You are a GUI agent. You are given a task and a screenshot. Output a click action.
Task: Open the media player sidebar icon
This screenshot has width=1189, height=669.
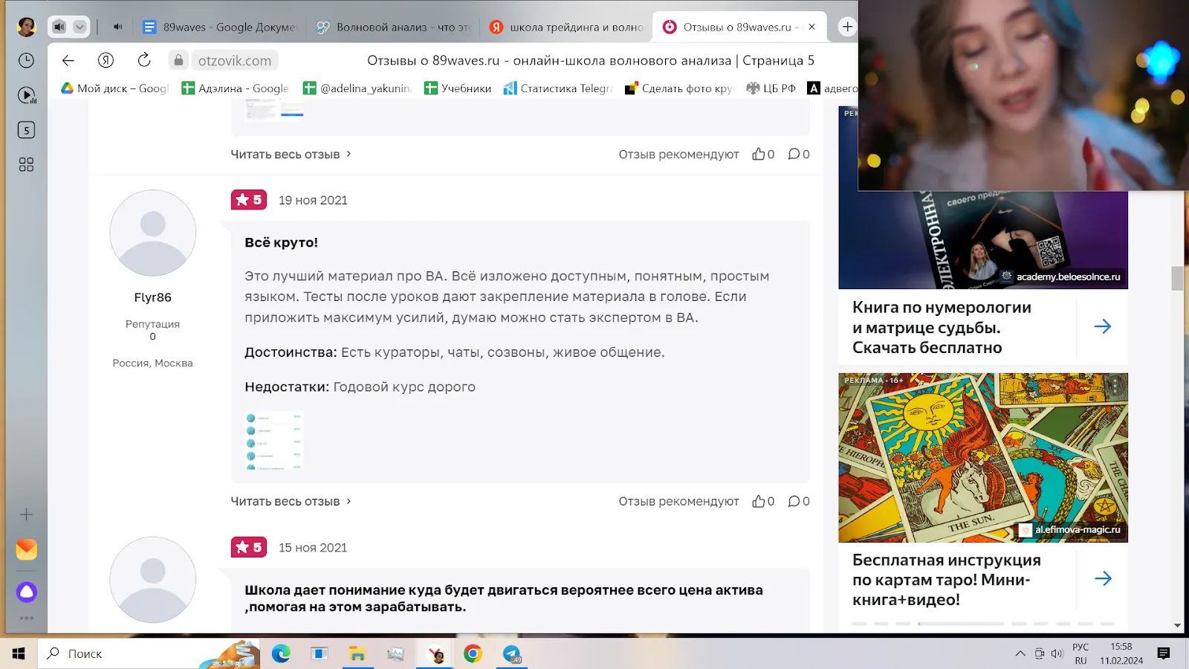26,95
